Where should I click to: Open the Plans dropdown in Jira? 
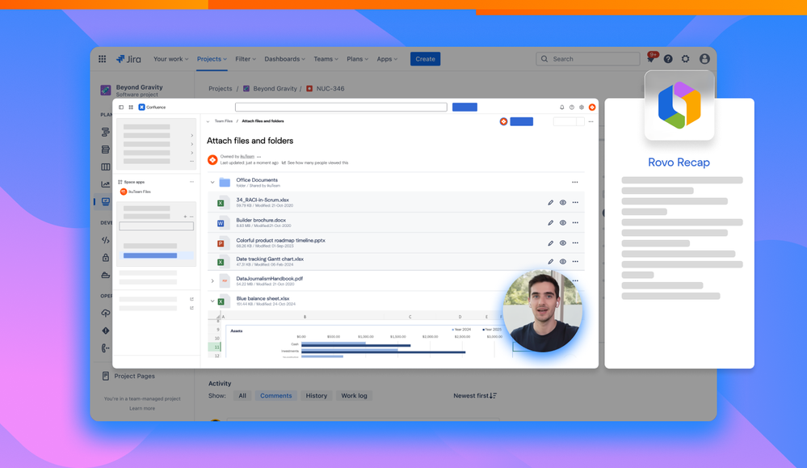click(x=357, y=59)
